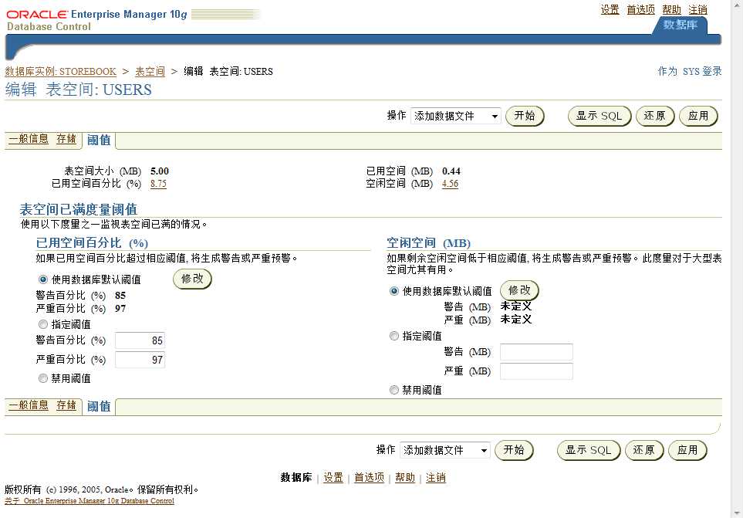Open the 设置 link in the header
The height and width of the screenshot is (518, 743).
pos(610,9)
